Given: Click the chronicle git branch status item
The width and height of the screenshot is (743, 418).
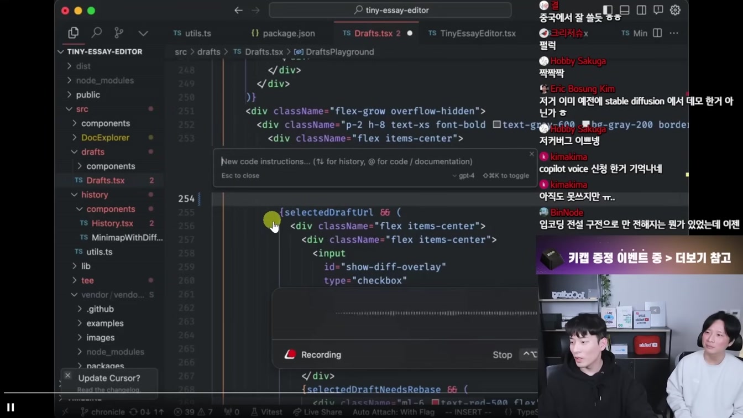Looking at the screenshot, I should coord(102,412).
